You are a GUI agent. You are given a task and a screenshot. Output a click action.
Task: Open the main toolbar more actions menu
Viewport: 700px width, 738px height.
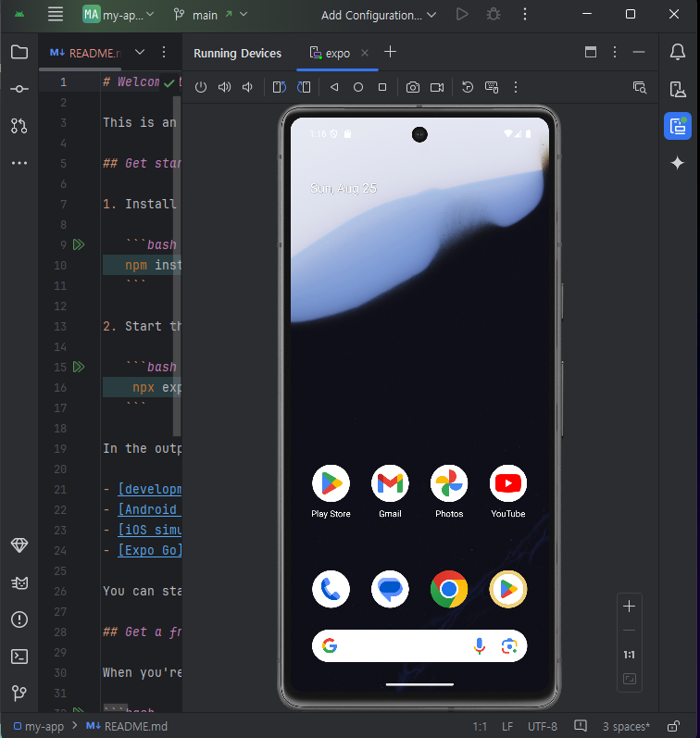(x=525, y=14)
